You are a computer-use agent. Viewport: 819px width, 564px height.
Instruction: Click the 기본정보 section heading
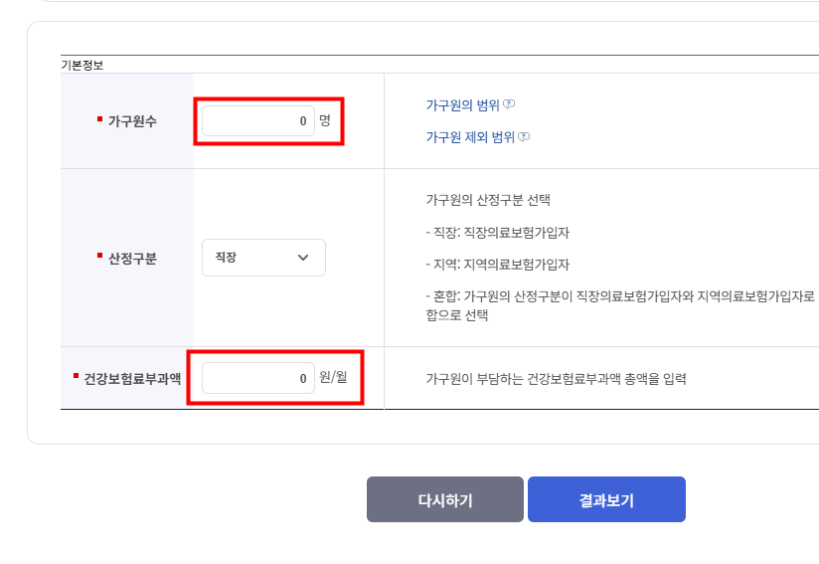pos(82,66)
